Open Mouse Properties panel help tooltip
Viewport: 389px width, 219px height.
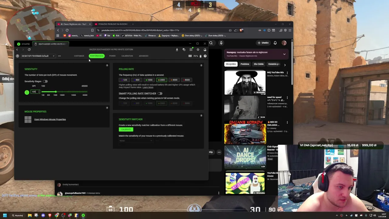[x=107, y=108]
